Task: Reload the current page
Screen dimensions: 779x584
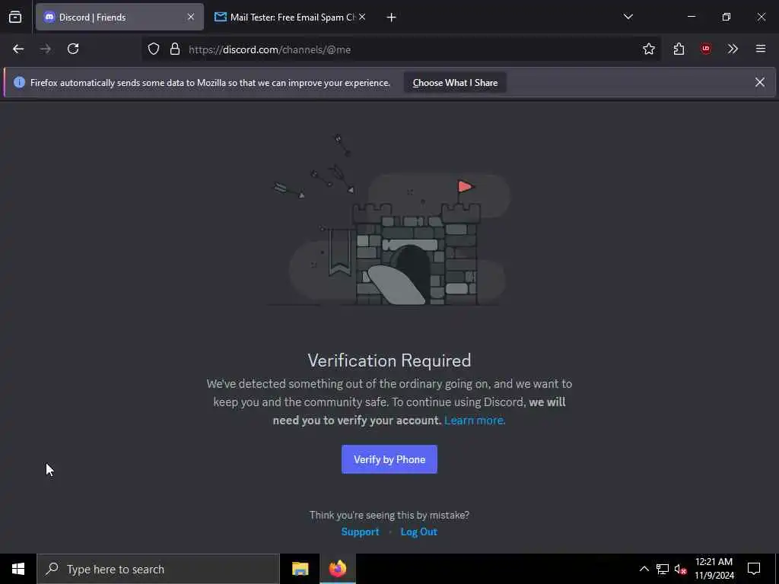Action: coord(73,49)
